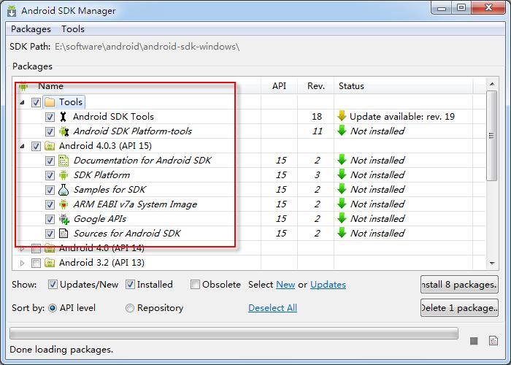Click the Rev. column header
Viewport: 511px width, 365px height.
(316, 86)
